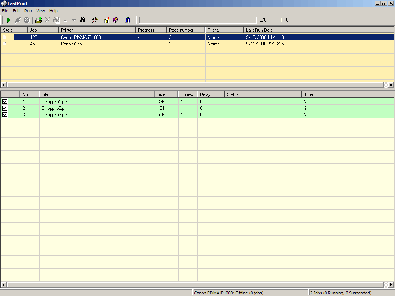
Task: Open the View menu
Action: [x=40, y=11]
